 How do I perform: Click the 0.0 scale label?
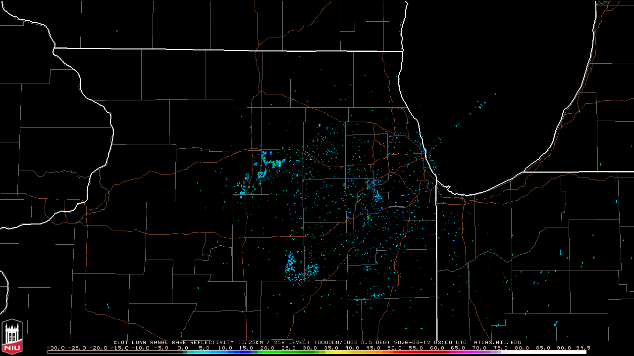[183, 348]
